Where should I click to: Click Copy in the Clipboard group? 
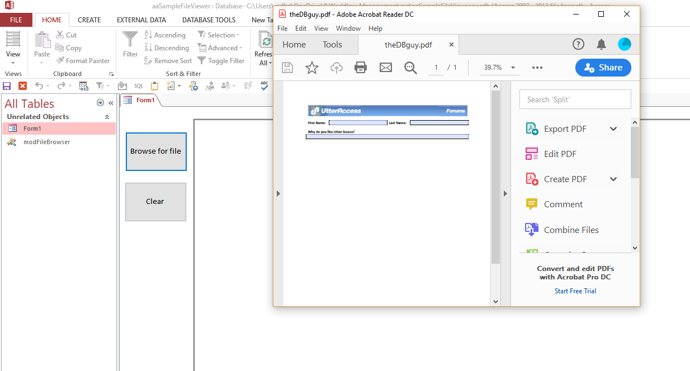coord(69,47)
